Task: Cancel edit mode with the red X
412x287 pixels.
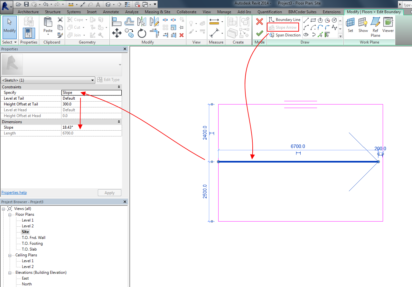Action: [x=259, y=22]
